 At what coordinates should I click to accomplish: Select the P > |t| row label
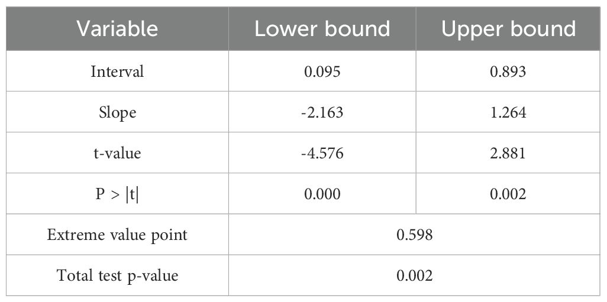[117, 194]
